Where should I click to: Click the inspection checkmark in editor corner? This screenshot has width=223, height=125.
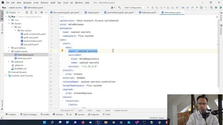click(217, 17)
